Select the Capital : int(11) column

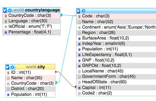(116, 88)
